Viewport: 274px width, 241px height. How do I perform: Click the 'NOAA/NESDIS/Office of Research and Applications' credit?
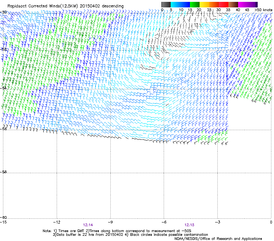218,239
